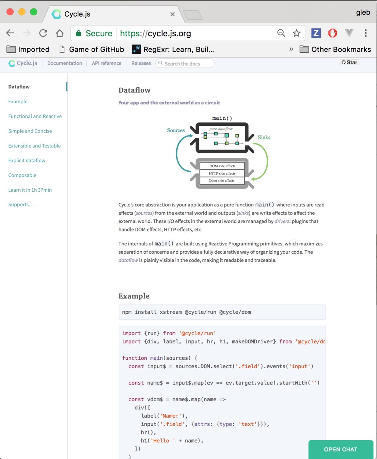Click the italic 'sinks' link in paragraph
The image size is (377, 459).
pos(243,213)
